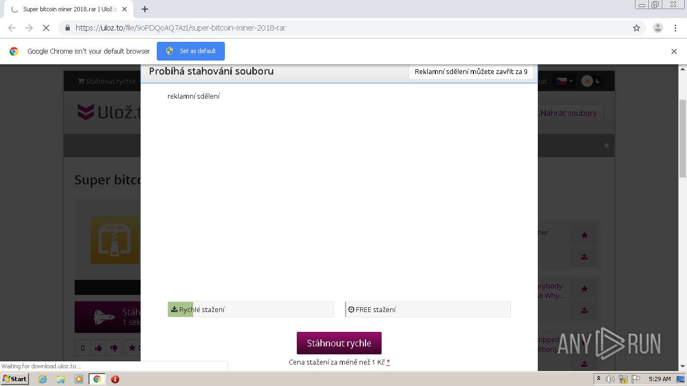Click the volume speaker tray icon

(610, 379)
